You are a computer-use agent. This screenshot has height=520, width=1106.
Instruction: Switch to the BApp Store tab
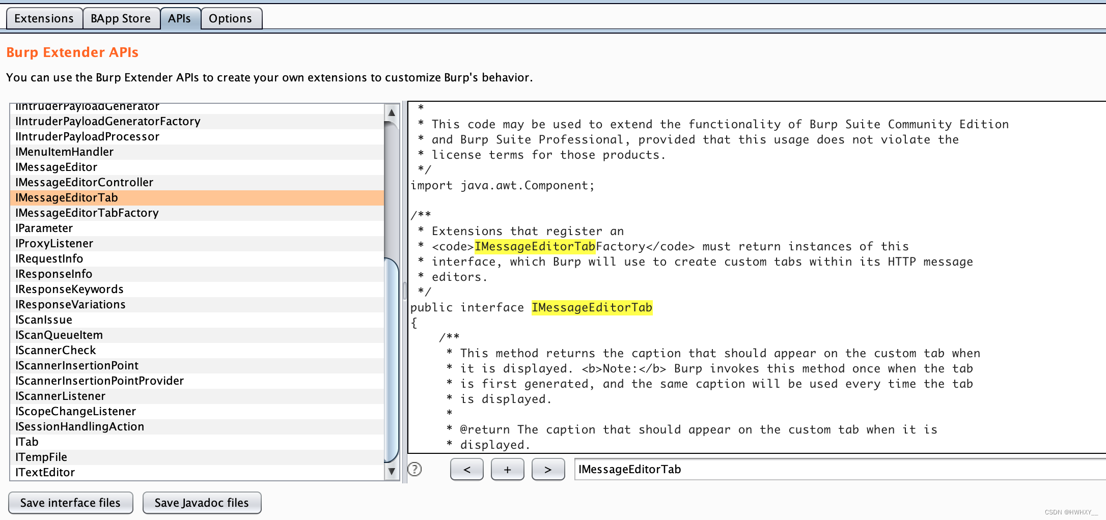[x=121, y=18]
